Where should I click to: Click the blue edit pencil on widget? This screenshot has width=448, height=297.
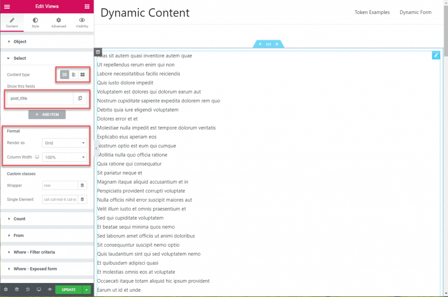436,55
